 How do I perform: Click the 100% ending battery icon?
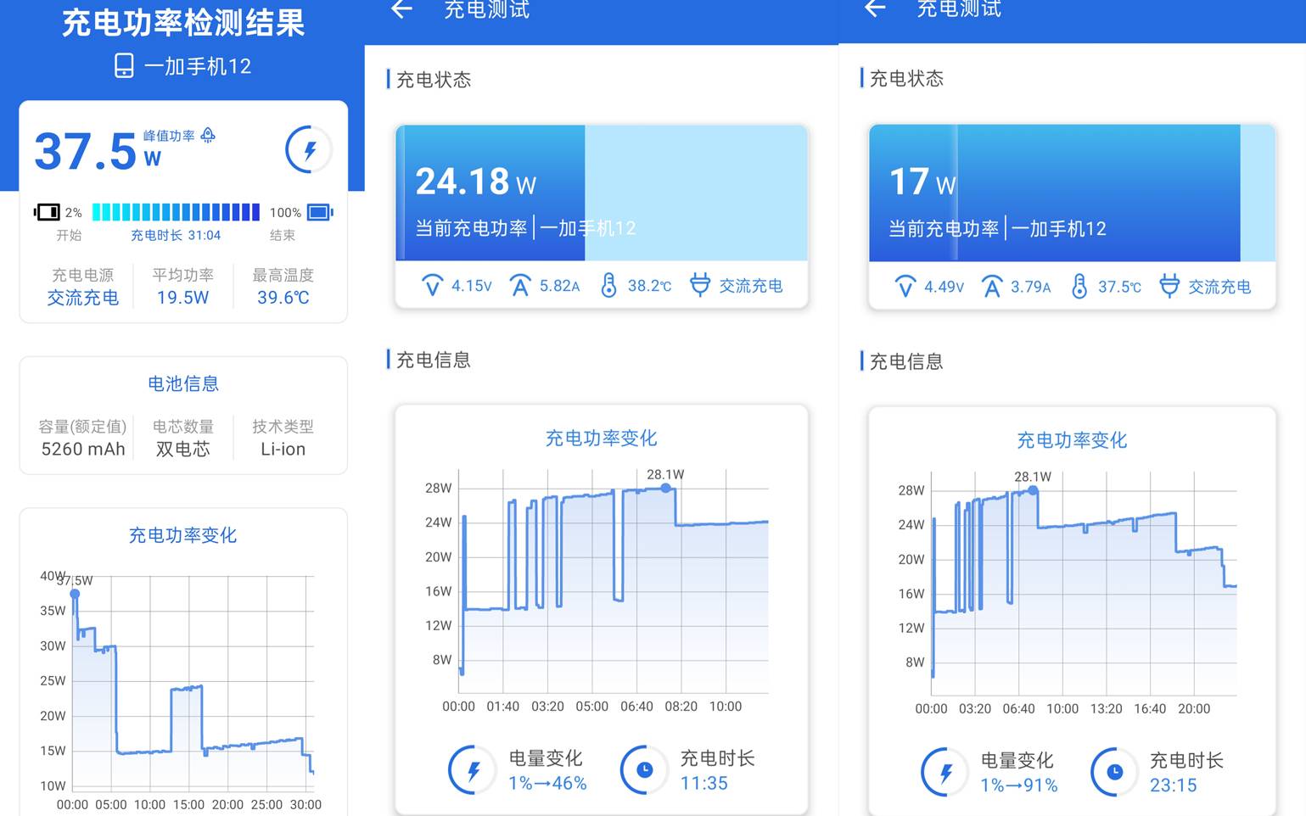coord(320,212)
